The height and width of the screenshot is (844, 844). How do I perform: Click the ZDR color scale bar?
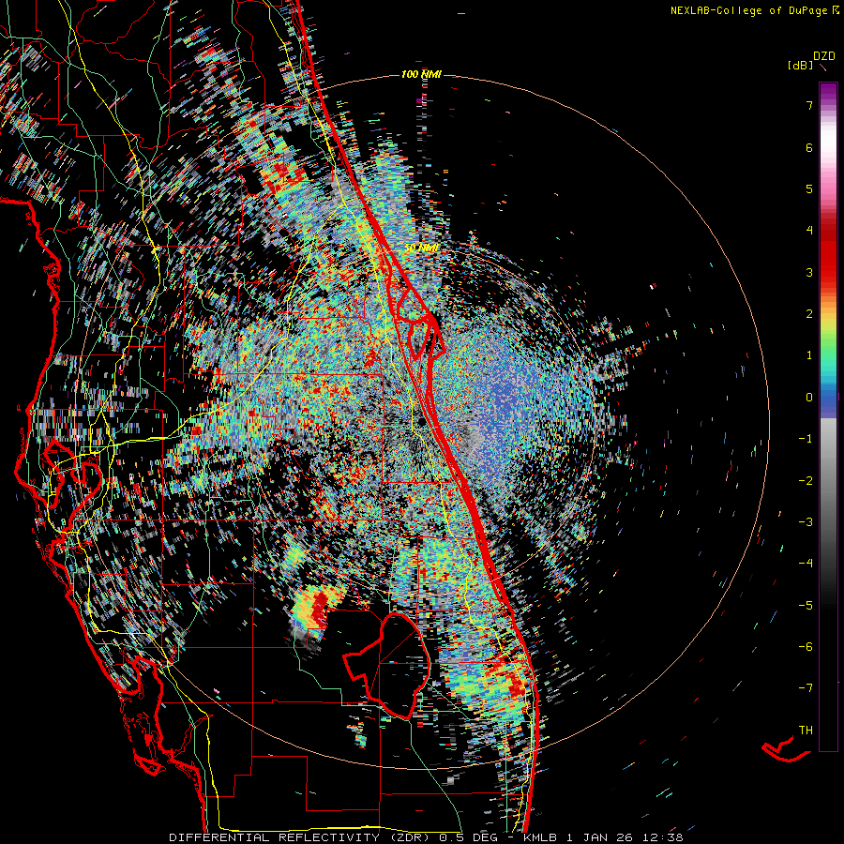tap(828, 416)
